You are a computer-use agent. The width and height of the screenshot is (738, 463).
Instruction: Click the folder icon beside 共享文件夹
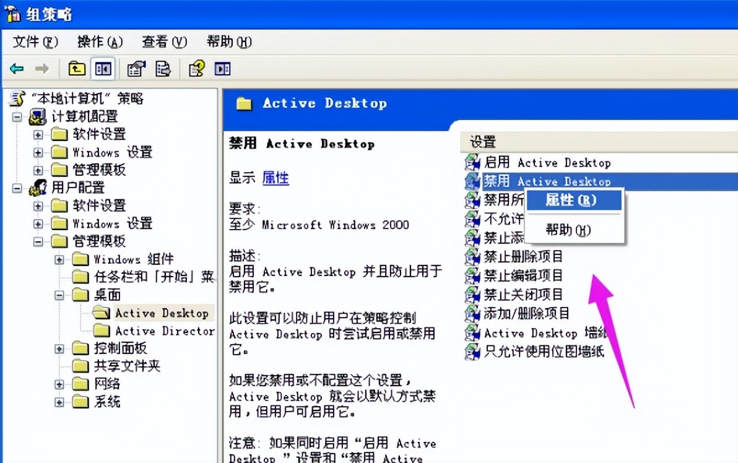pos(80,366)
